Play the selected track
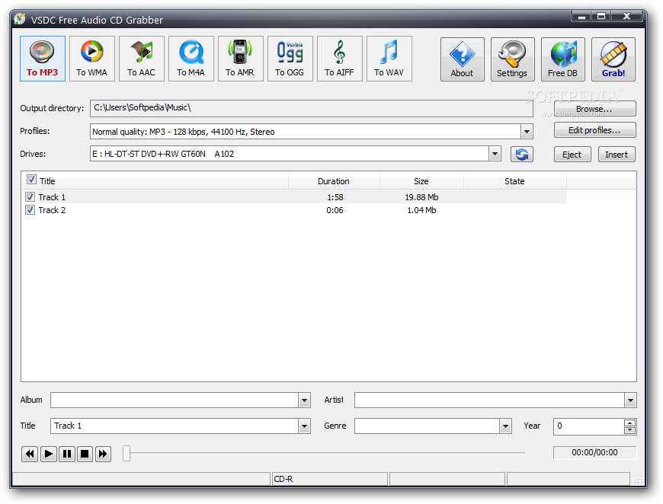The height and width of the screenshot is (504, 663). tap(49, 454)
